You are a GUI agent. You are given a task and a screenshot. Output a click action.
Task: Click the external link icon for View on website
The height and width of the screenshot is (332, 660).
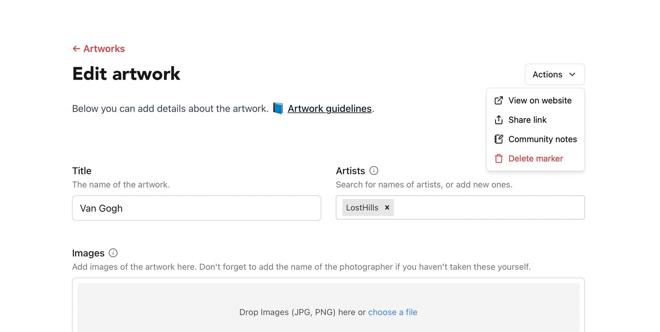[498, 100]
